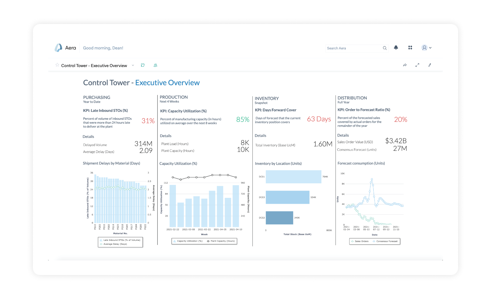Click the 31% Late Inbound STOs value
The width and height of the screenshot is (491, 299).
[x=148, y=121]
